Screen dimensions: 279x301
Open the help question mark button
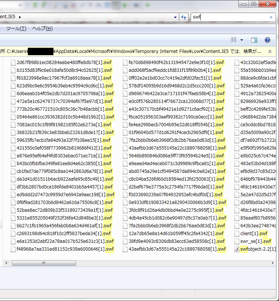pyautogui.click(x=267, y=40)
